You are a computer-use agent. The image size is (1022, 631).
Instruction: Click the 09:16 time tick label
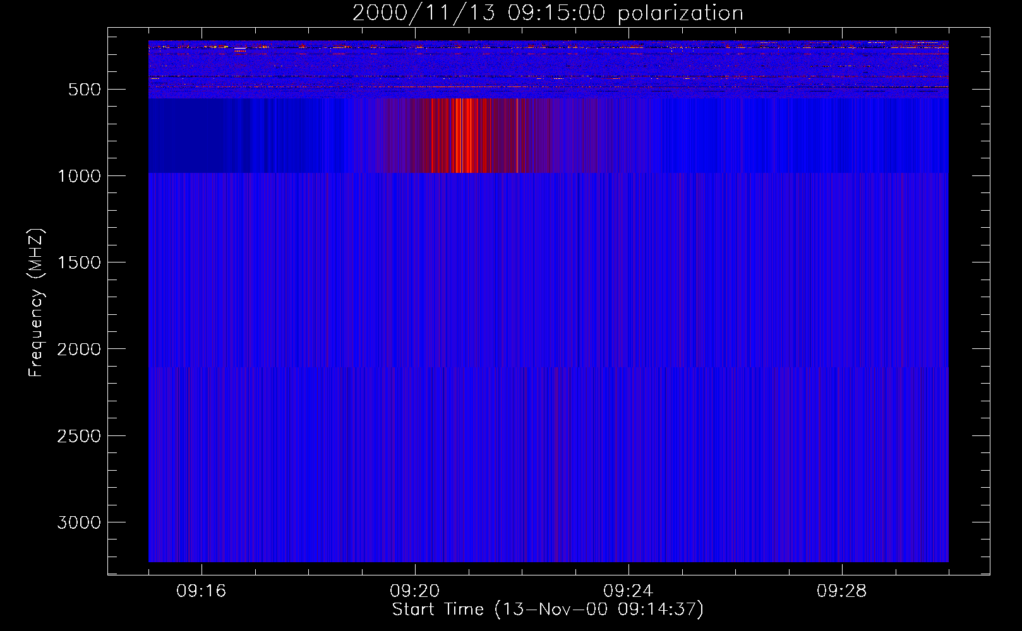201,591
